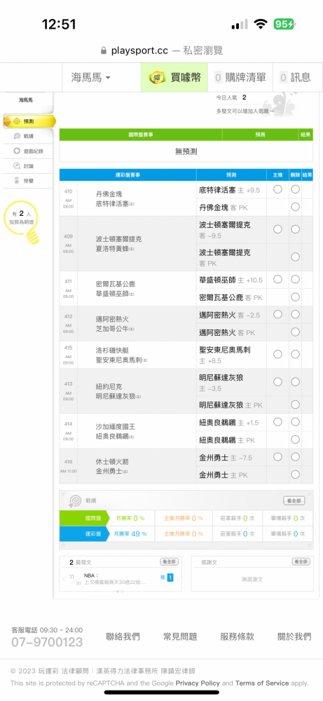Go to next post arrow in 發文
323x701 pixels.
tap(177, 579)
